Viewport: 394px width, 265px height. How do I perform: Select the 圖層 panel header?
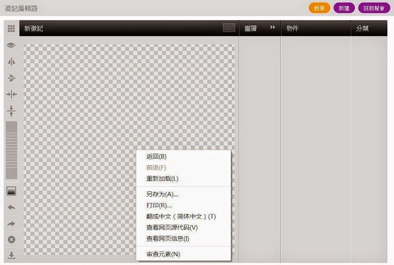point(251,28)
